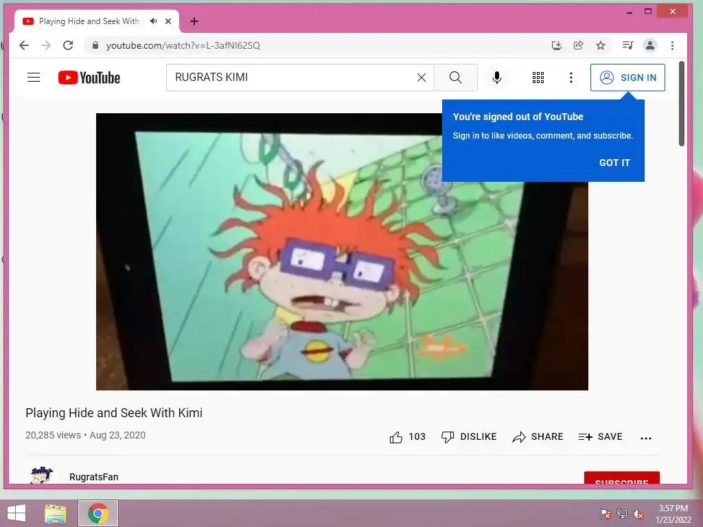The width and height of the screenshot is (703, 527).
Task: Click the magnifier search button
Action: click(x=456, y=78)
